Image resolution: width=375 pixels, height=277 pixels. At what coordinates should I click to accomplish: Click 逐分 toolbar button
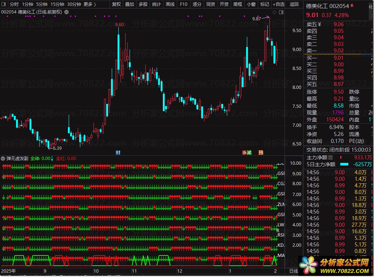tap(197, 4)
